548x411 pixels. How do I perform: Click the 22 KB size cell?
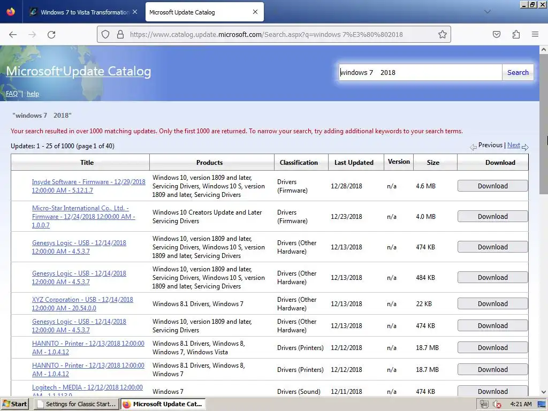(x=424, y=304)
